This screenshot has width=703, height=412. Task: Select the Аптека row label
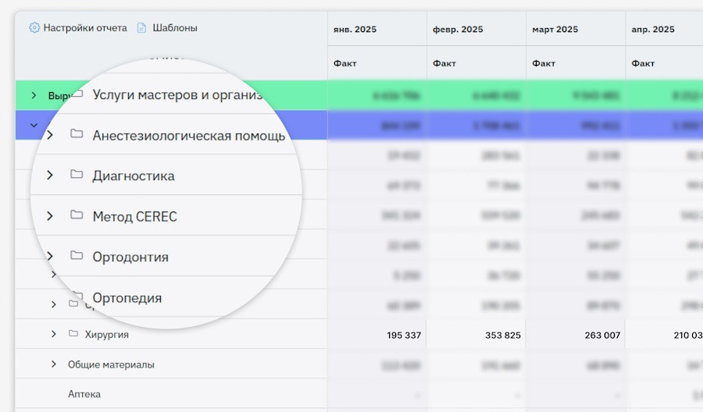pos(84,395)
